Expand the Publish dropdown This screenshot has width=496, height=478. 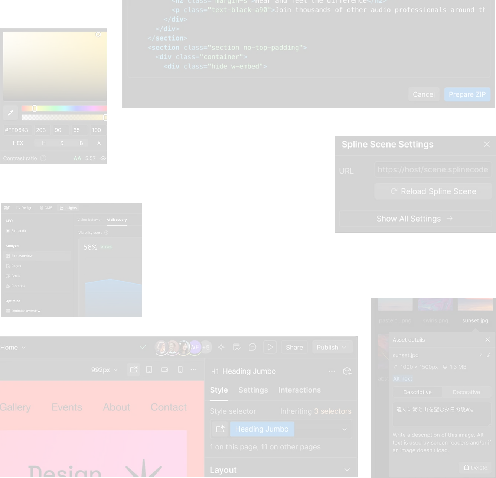point(332,347)
